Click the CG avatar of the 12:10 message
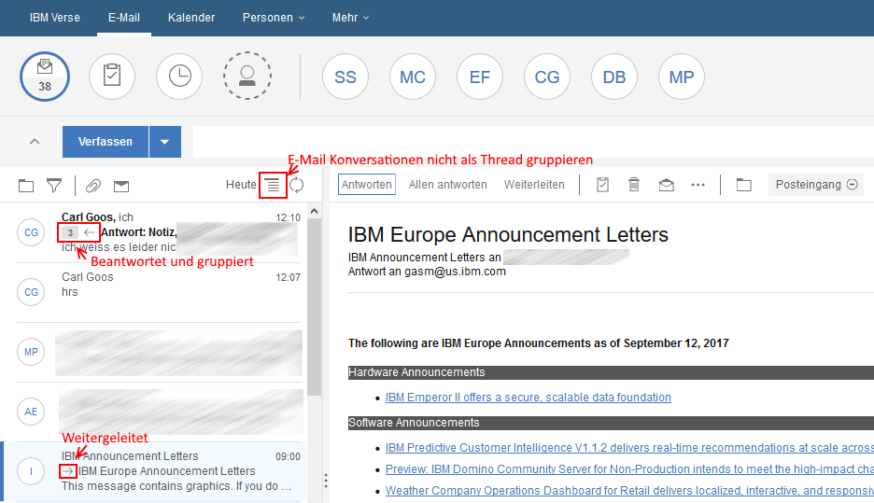 tap(31, 232)
